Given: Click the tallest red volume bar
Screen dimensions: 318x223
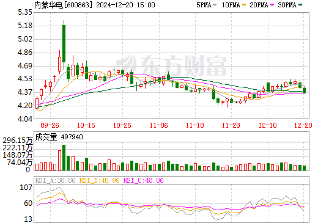Looking at the screenshot, I should (x=59, y=161).
